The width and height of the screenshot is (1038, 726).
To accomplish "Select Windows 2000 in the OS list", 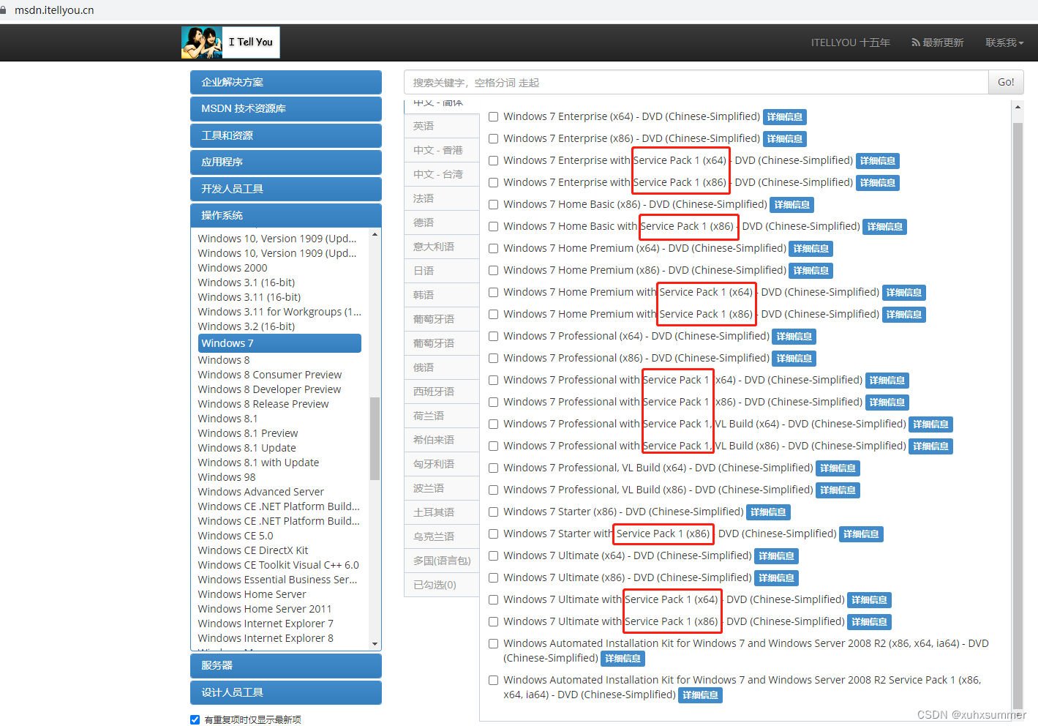I will (233, 268).
